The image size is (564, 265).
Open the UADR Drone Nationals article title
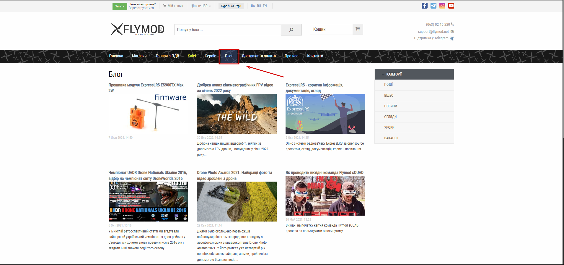coord(148,175)
